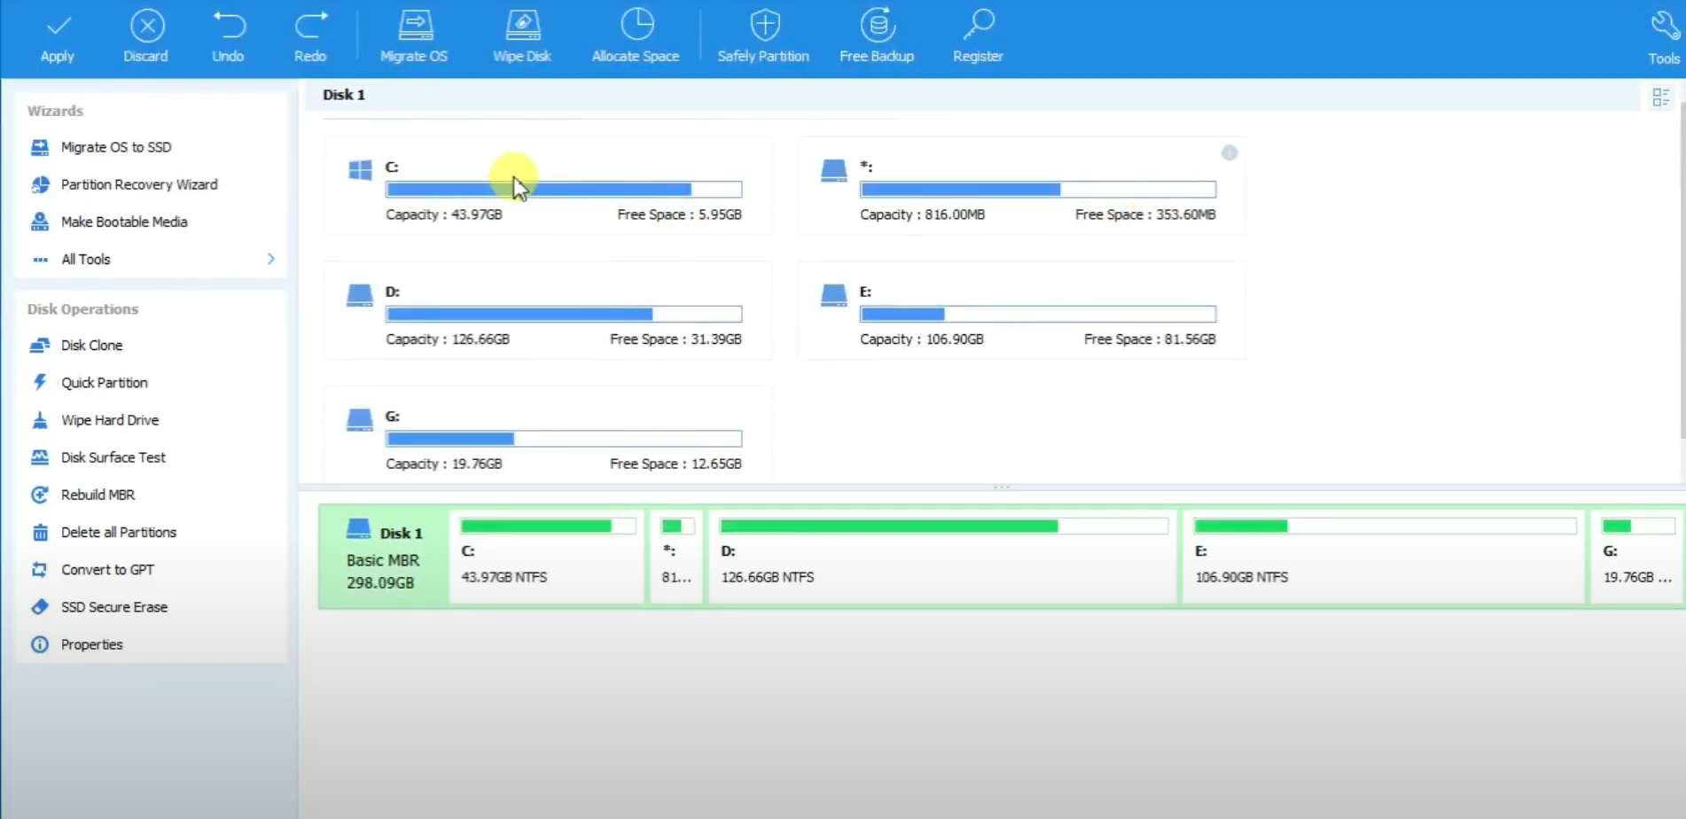Start the Free Backup tool

coord(877,35)
